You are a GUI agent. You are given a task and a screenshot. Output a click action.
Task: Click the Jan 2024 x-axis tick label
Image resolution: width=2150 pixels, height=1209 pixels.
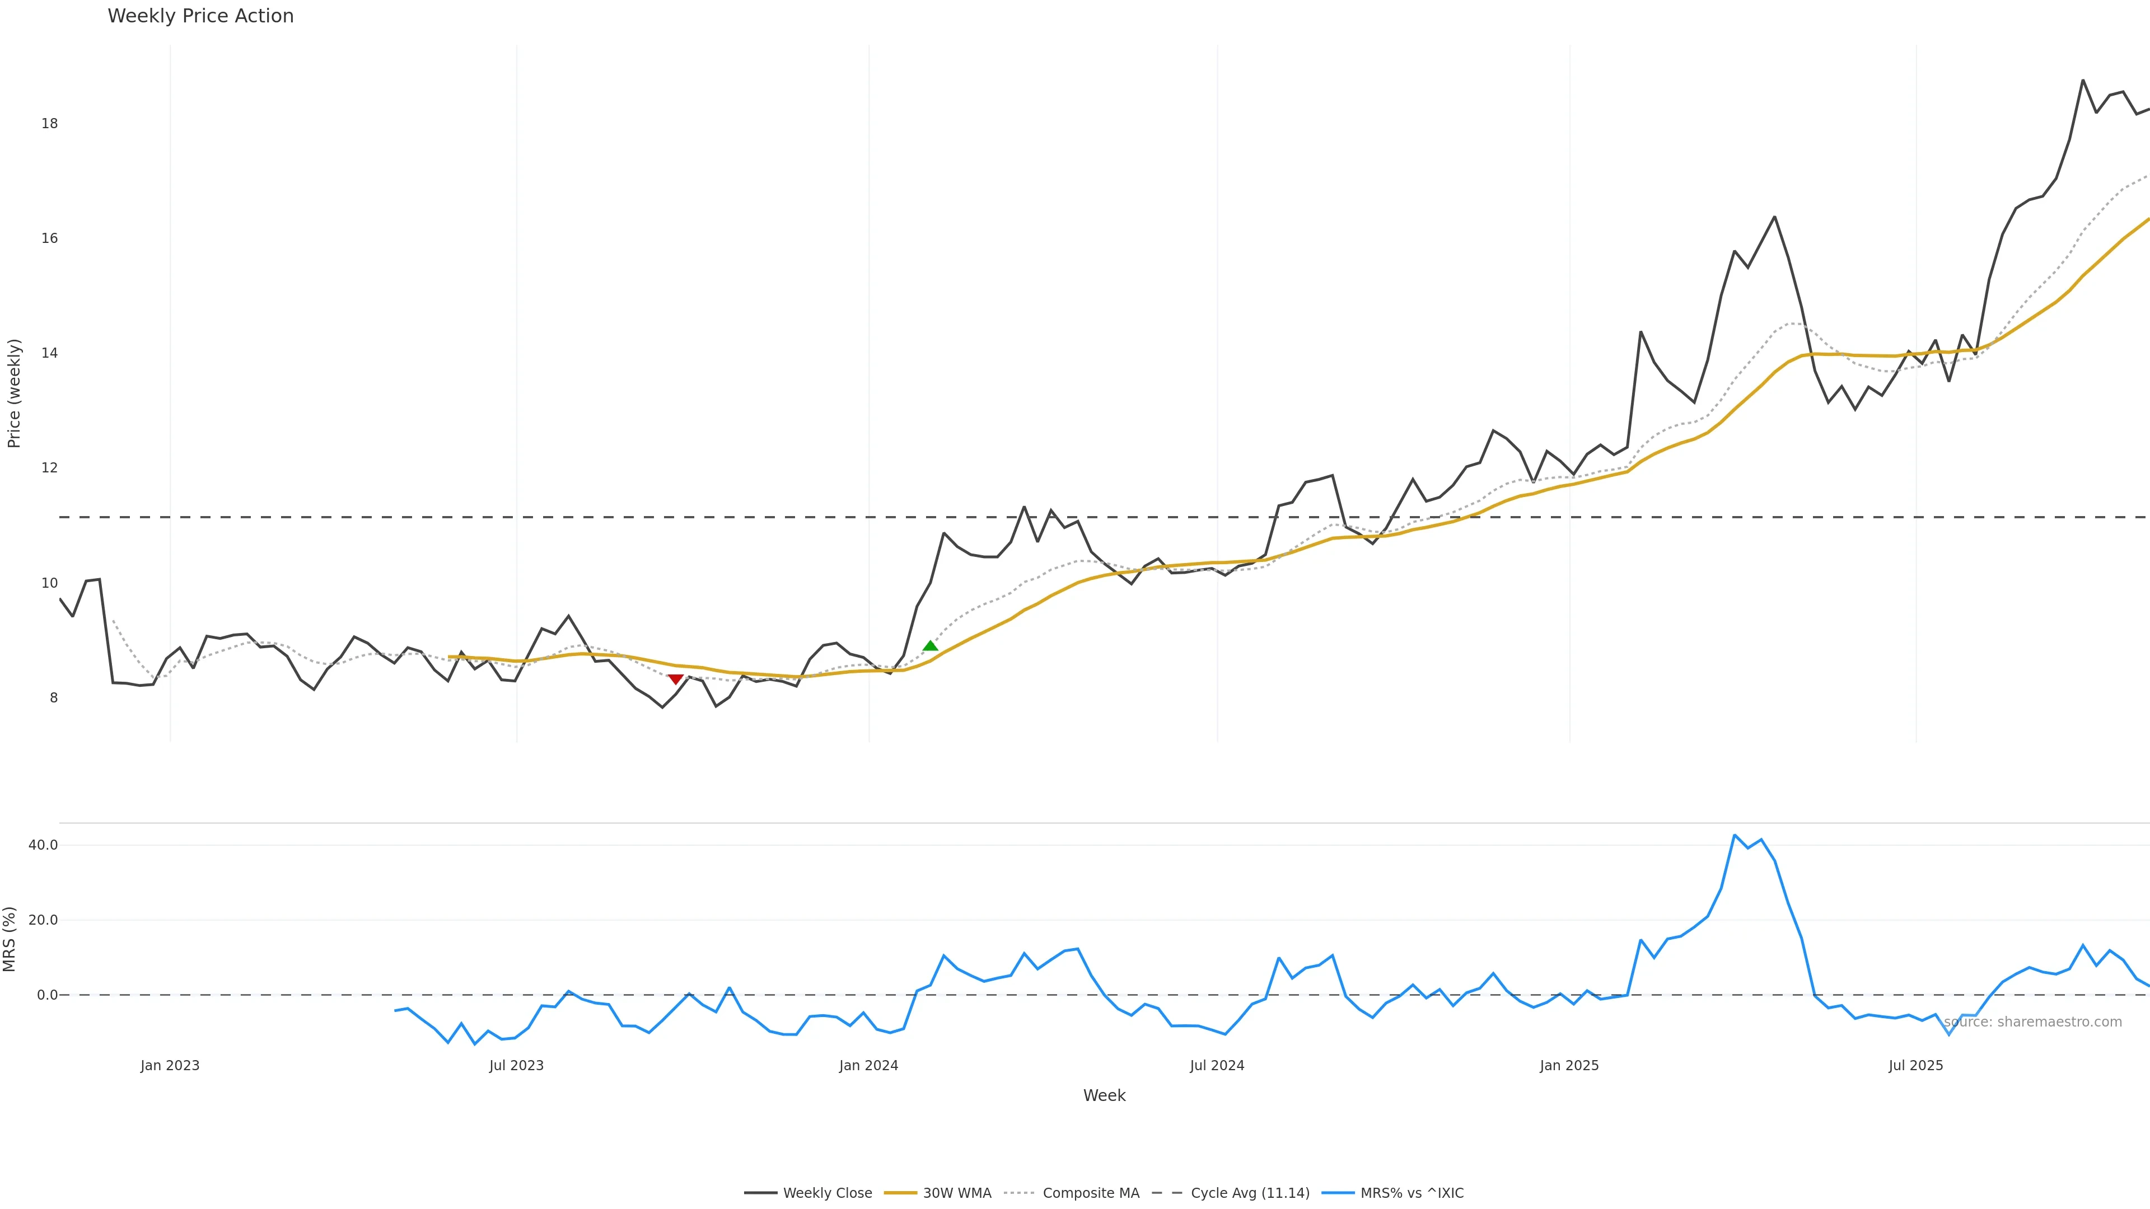coord(869,1066)
